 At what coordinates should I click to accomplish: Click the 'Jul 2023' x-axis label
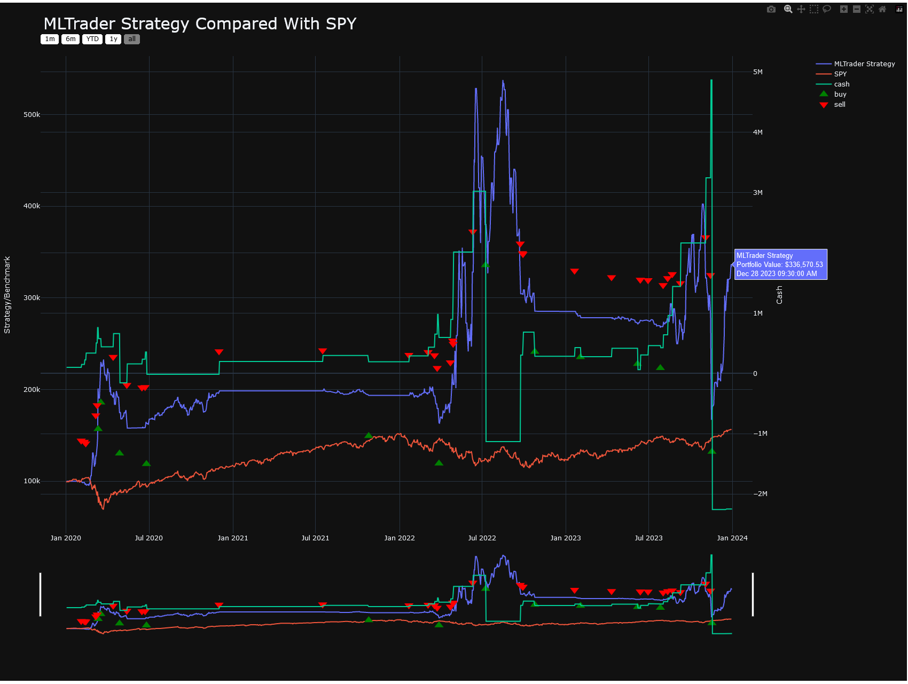tap(649, 538)
